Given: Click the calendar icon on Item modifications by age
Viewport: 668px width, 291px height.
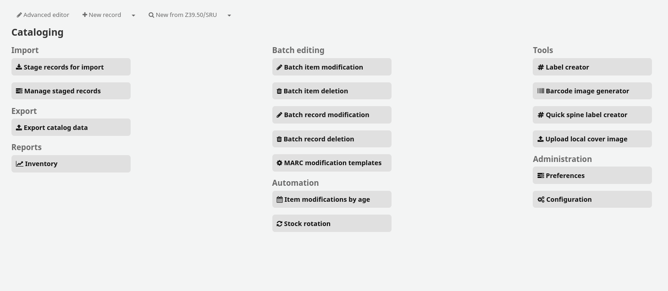Looking at the screenshot, I should pos(280,199).
